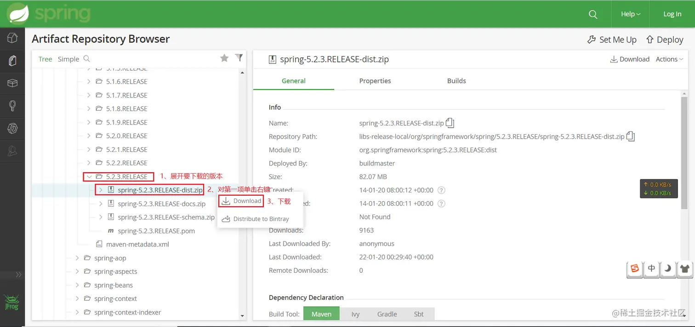Expand the 5.1.6.RELEASE folder chevron
The image size is (695, 327).
(89, 82)
